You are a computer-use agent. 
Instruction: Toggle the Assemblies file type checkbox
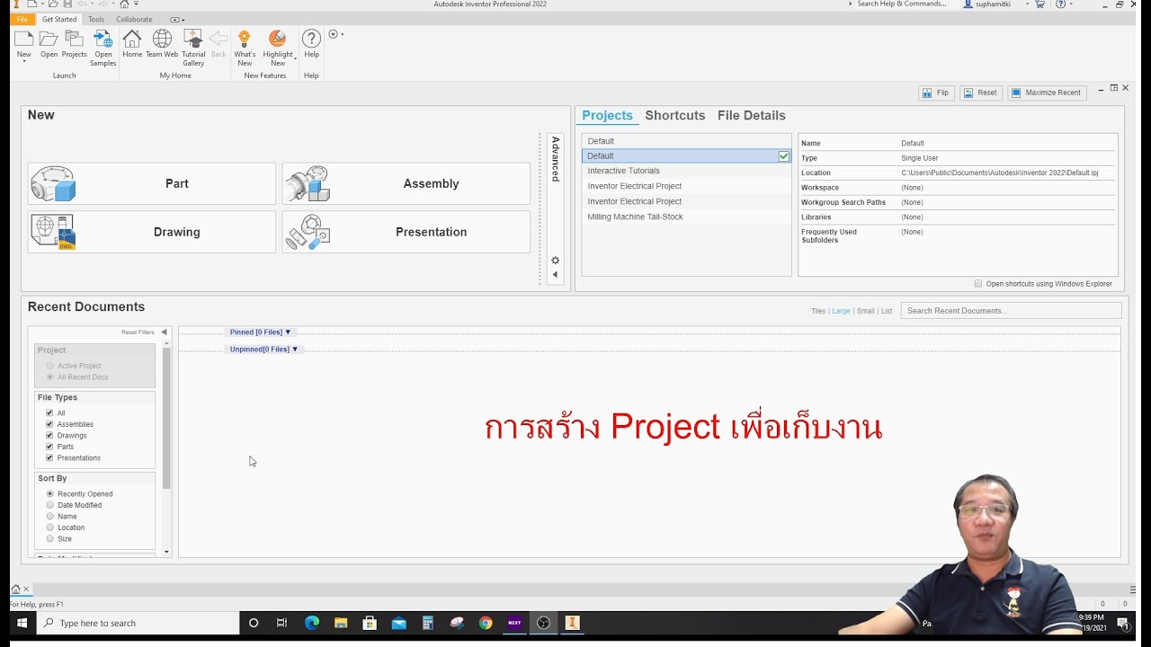49,424
